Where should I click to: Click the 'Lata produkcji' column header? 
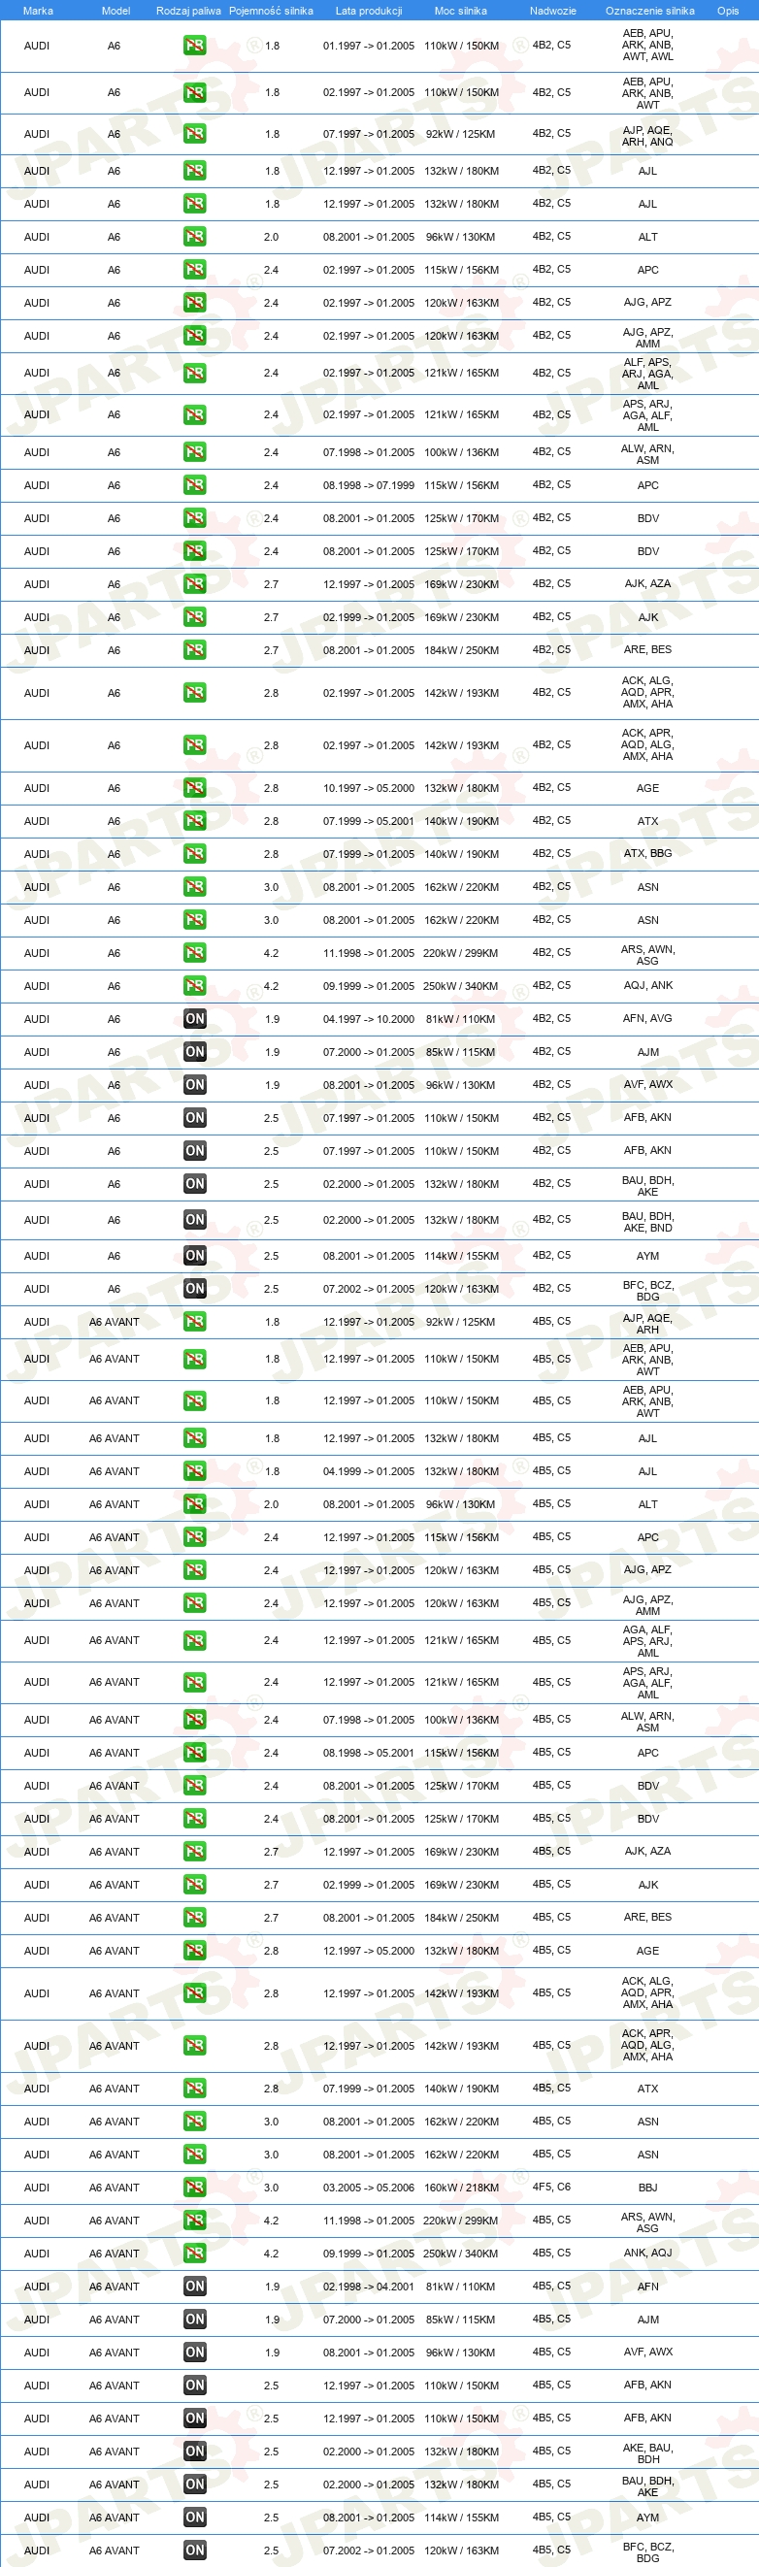click(369, 11)
